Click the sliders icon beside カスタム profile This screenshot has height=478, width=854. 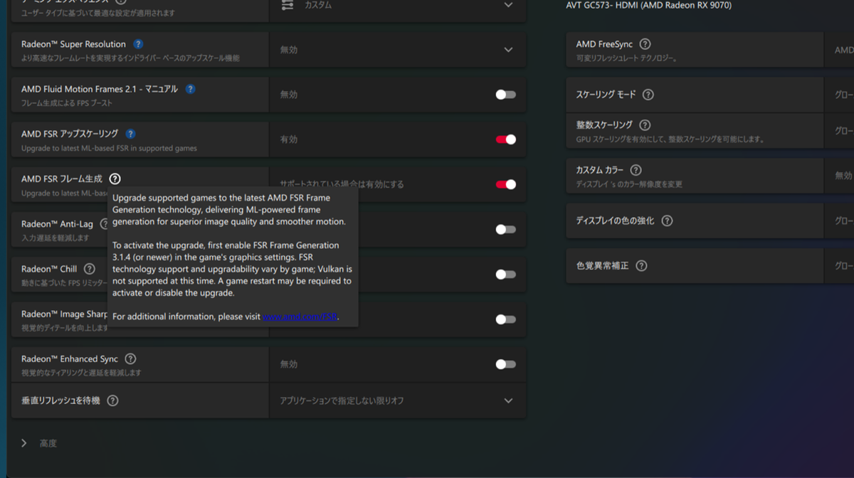coord(288,5)
